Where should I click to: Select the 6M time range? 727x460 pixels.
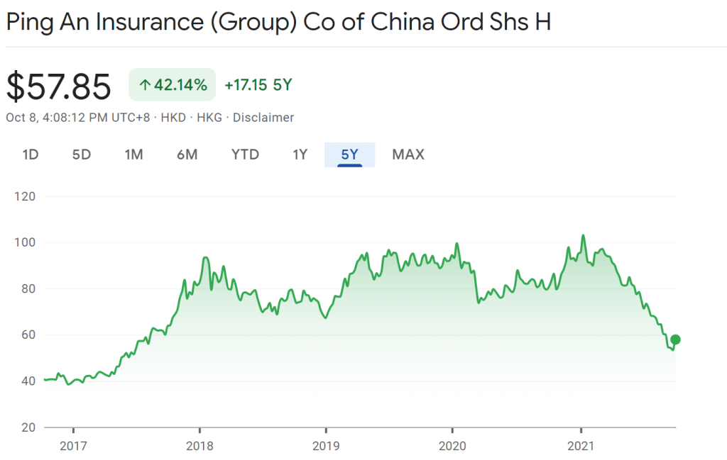coord(187,154)
